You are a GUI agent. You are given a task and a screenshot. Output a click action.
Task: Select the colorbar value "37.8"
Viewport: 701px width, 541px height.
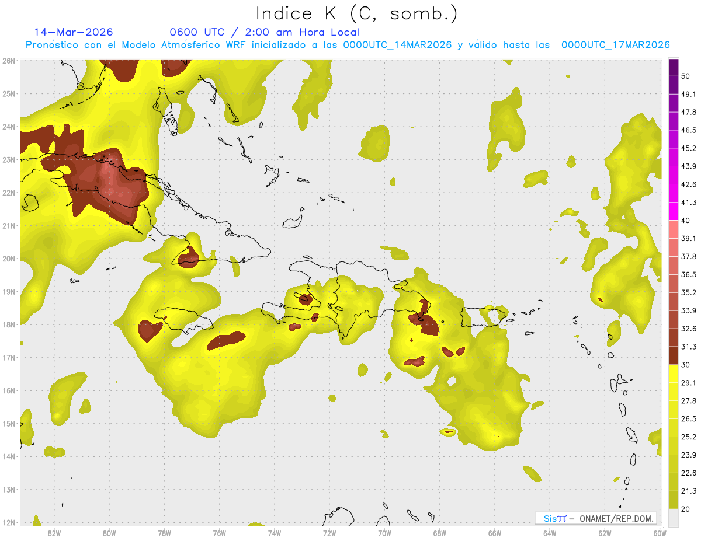coord(689,256)
